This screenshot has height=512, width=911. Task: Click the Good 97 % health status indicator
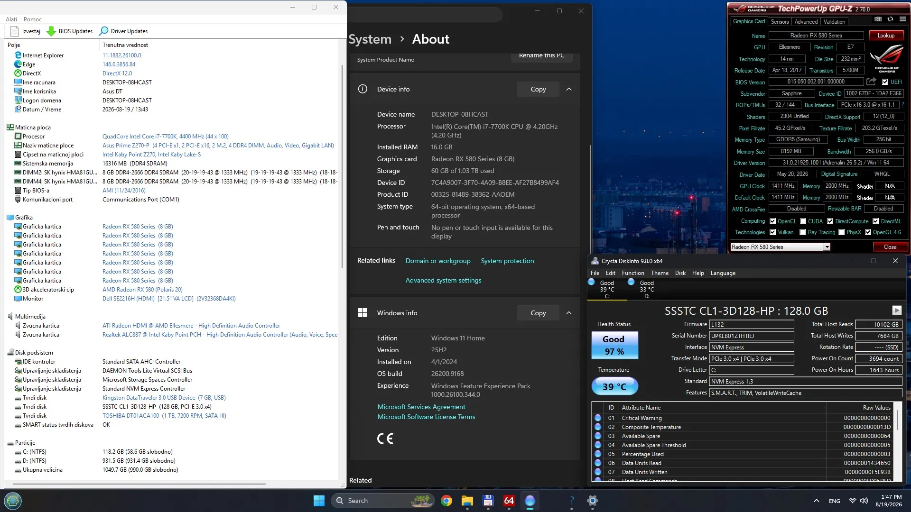(614, 345)
